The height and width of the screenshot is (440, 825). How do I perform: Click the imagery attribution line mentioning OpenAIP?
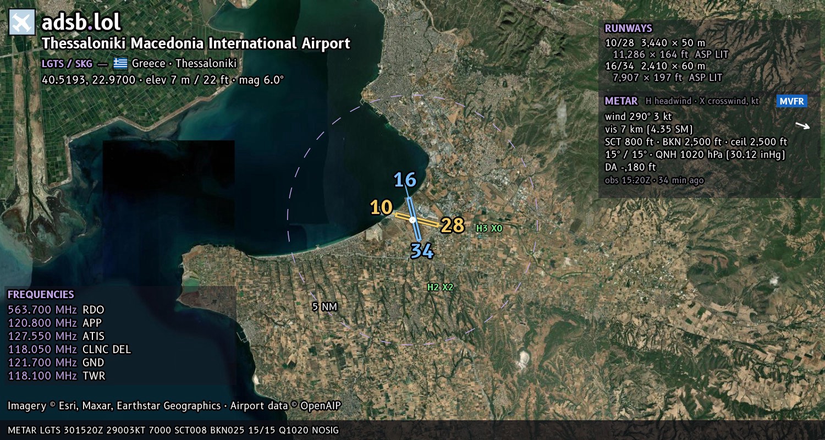tap(174, 406)
